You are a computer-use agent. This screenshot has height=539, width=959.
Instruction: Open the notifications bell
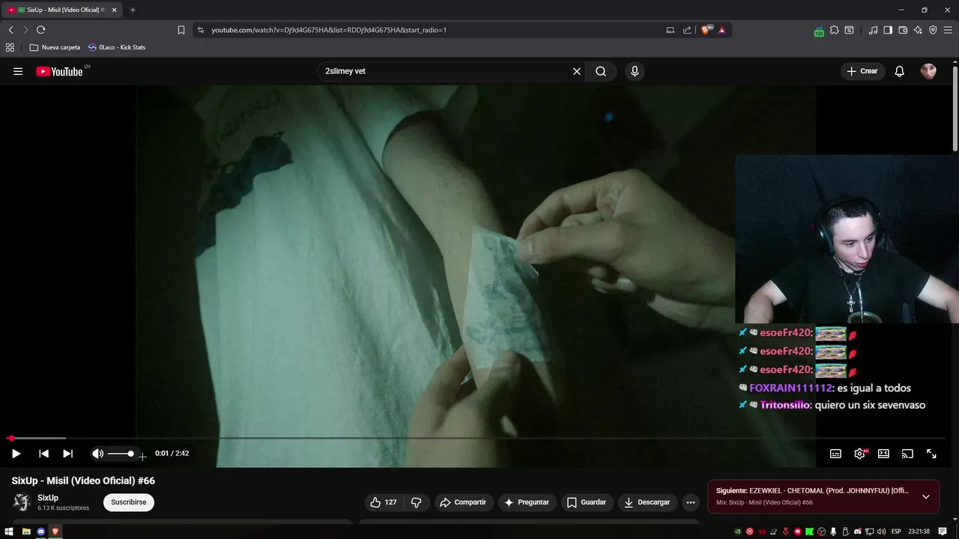[900, 71]
